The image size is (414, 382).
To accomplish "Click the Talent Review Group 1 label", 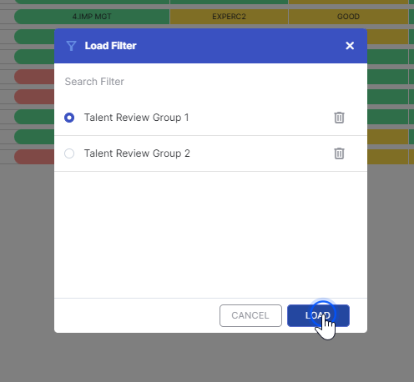I will 137,118.
